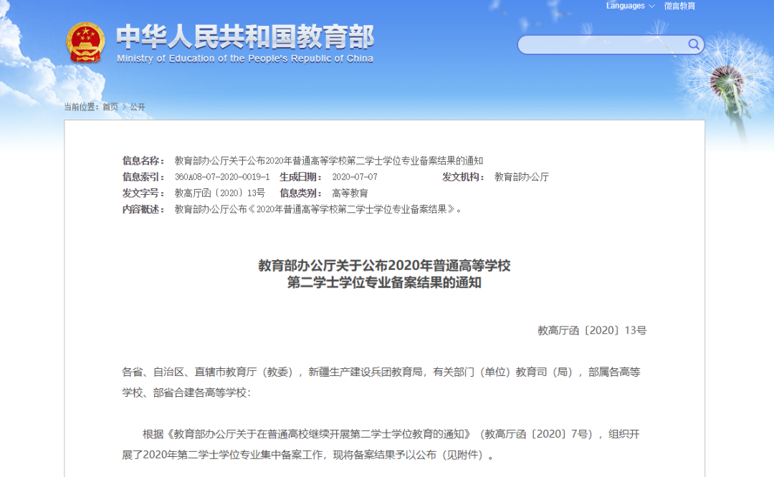Click the breadcrumb arrow separator after 首页
The width and height of the screenshot is (774, 477).
coord(124,107)
